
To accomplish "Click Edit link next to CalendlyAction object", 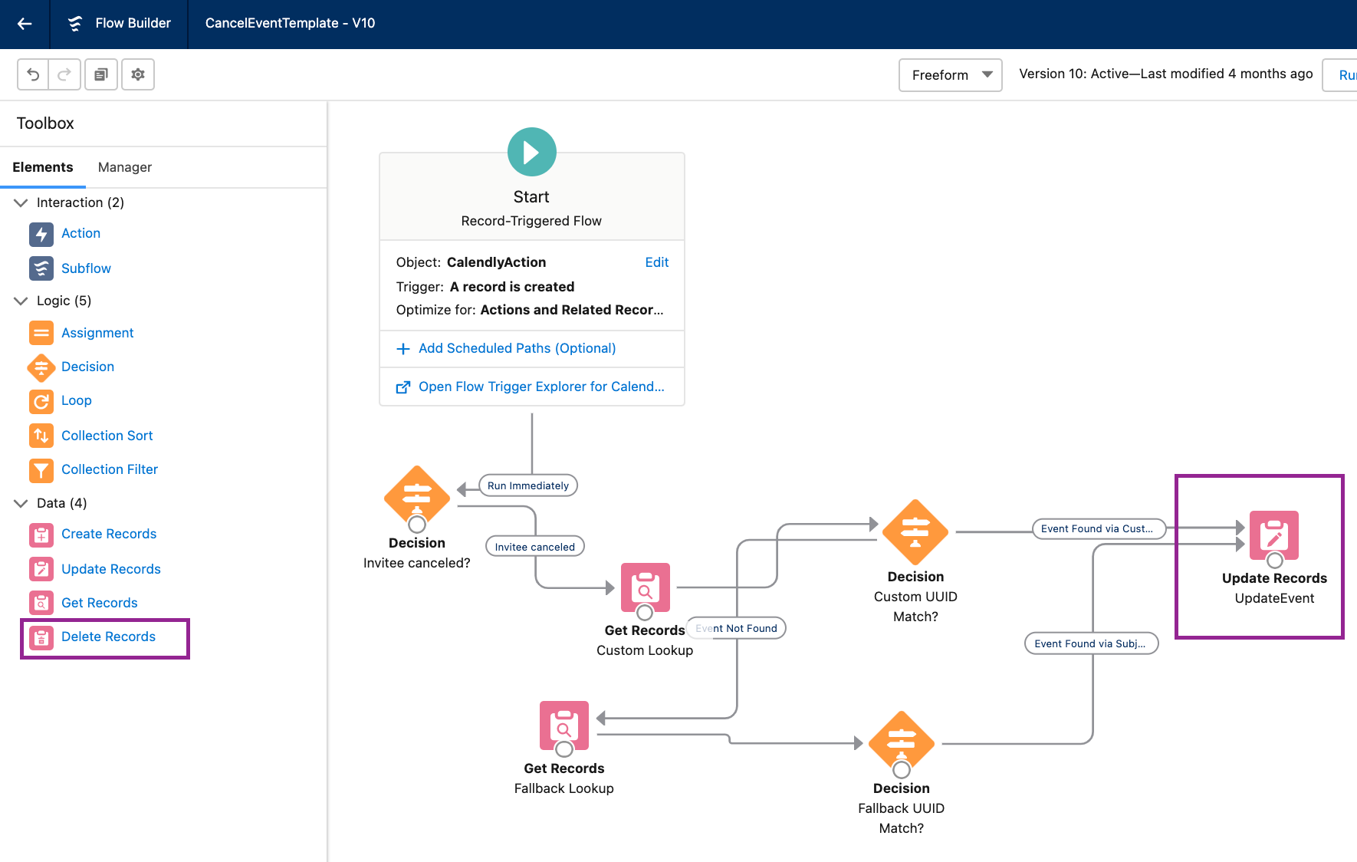I will click(x=656, y=262).
